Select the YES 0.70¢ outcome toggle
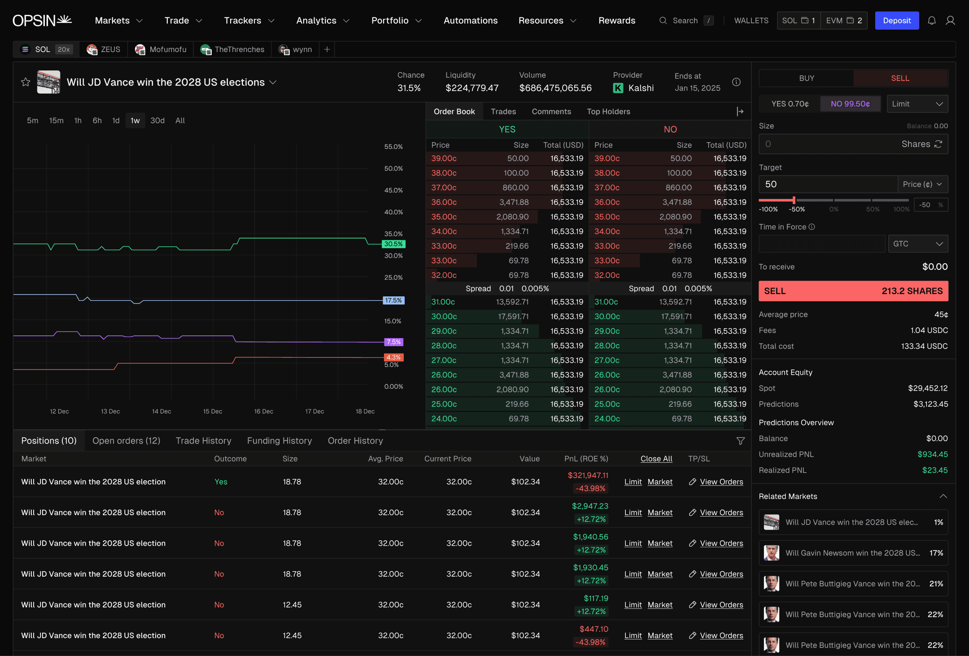 click(x=790, y=104)
